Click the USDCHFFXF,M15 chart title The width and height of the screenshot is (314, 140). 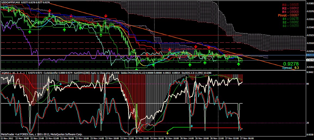pyautogui.click(x=11, y=2)
